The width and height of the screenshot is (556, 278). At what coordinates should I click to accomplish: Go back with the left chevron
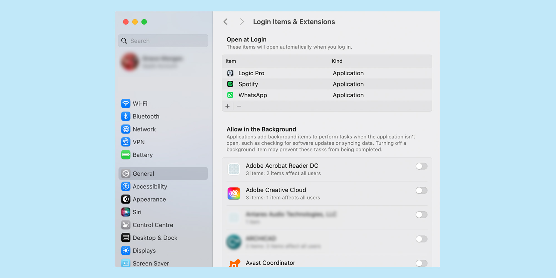coord(226,22)
